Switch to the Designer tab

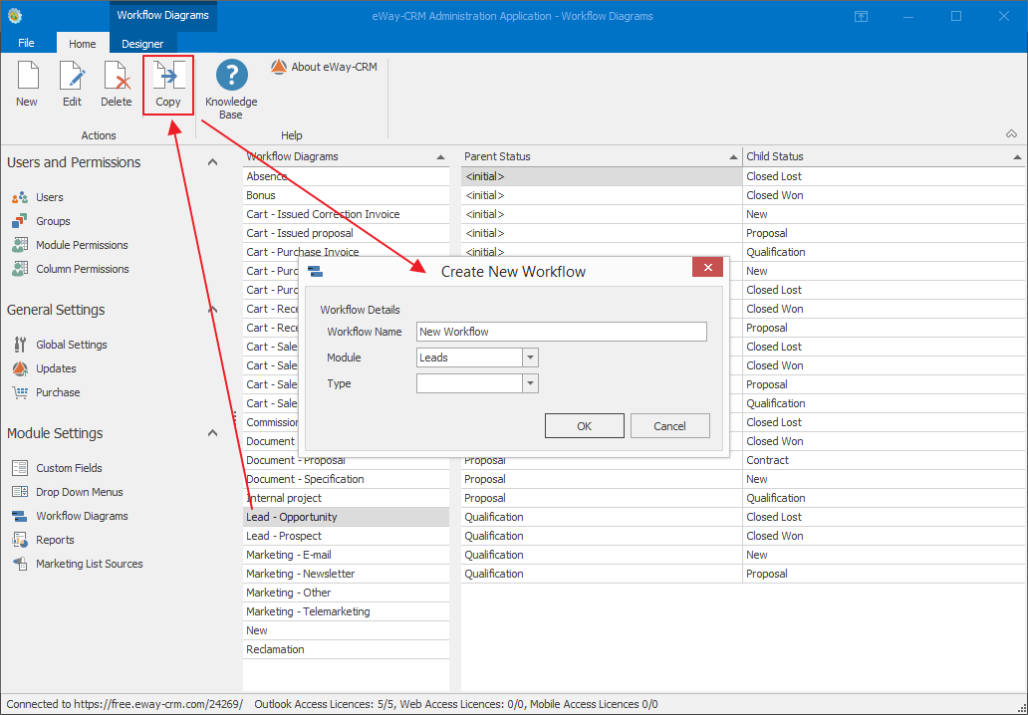click(x=142, y=43)
